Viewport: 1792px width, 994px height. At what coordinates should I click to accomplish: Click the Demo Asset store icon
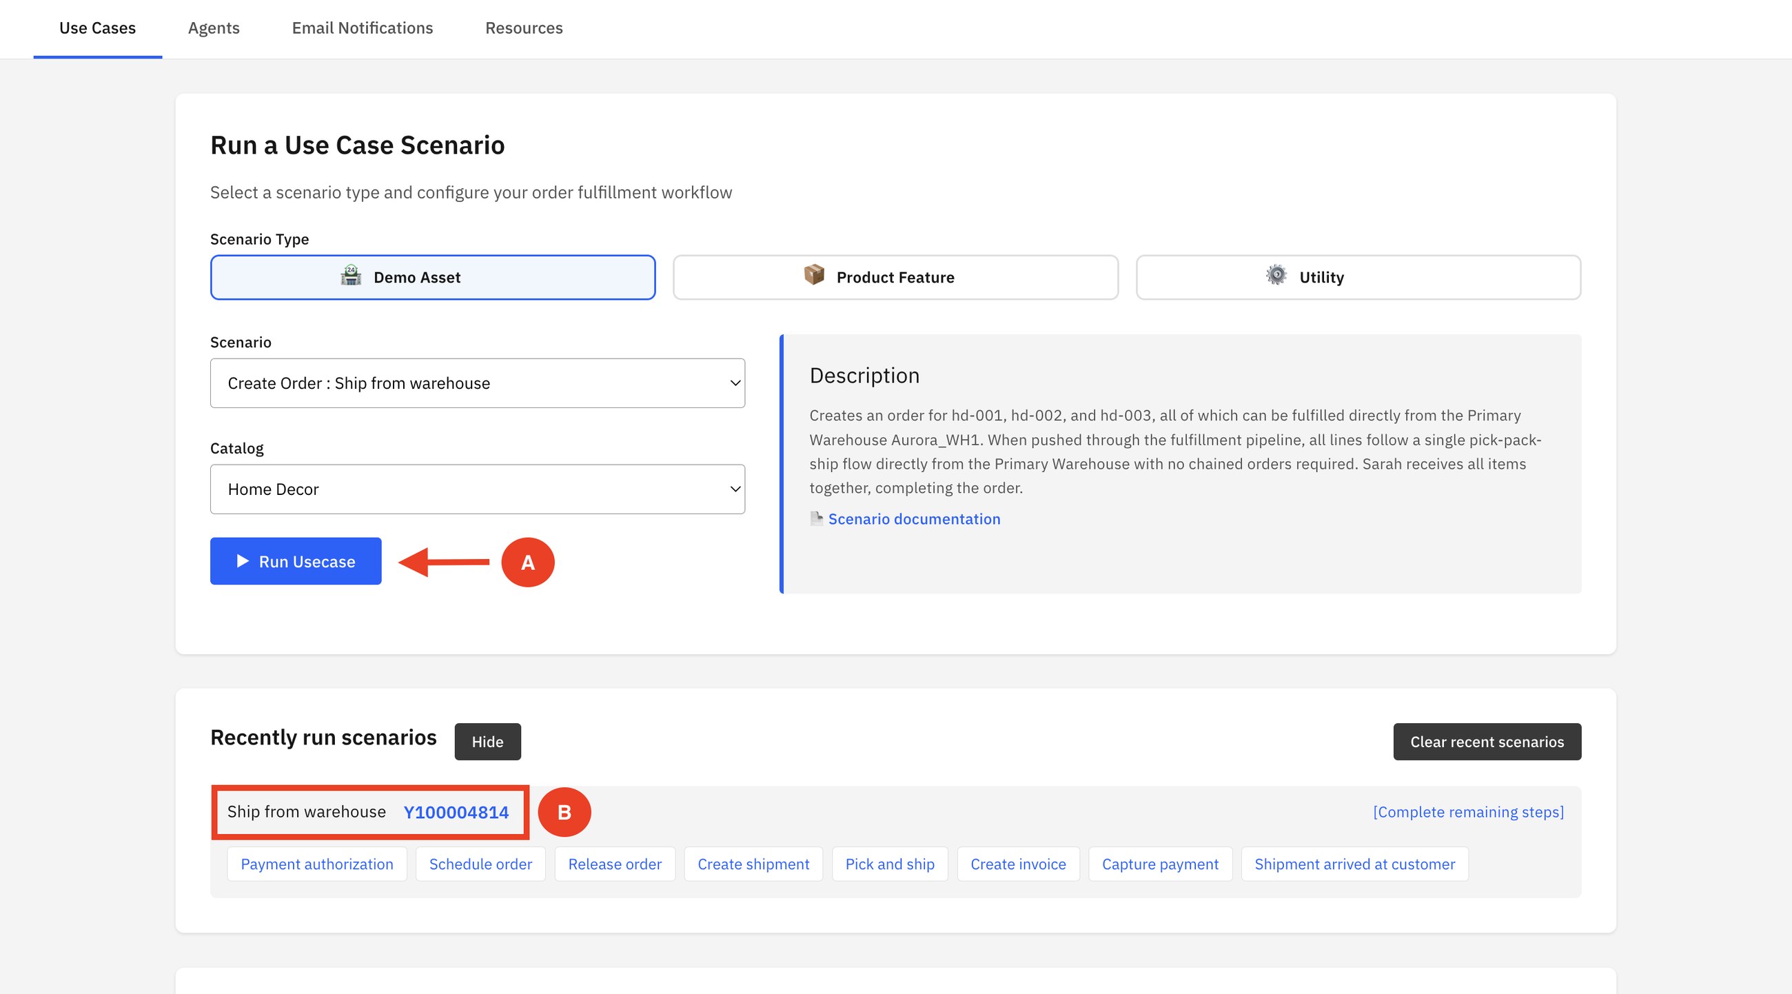click(352, 276)
